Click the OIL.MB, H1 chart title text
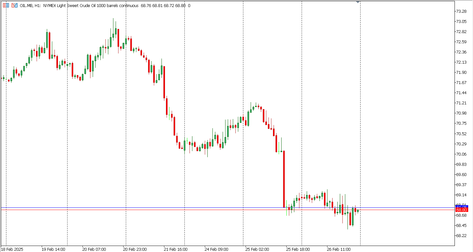 (31, 5)
